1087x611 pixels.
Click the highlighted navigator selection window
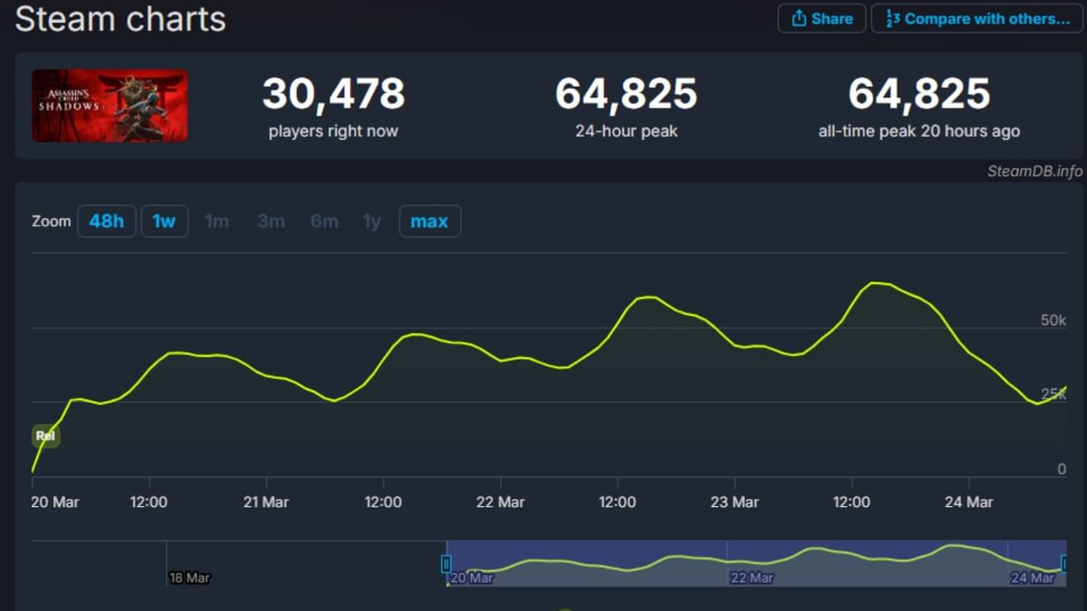[x=755, y=563]
